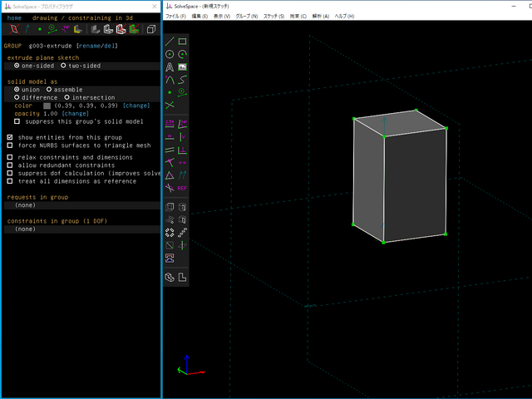Click the equilateral triangle constraint icon

click(170, 175)
